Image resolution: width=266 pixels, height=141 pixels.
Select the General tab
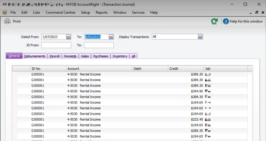pyautogui.click(x=14, y=56)
